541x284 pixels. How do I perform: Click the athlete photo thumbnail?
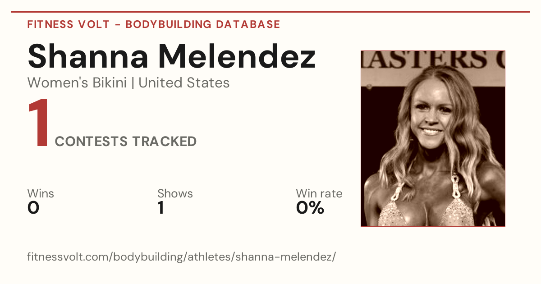(433, 138)
